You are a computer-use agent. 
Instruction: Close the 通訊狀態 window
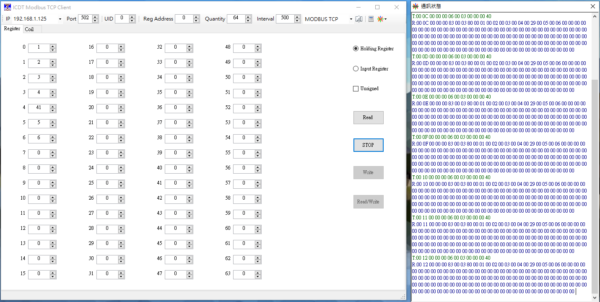click(x=593, y=6)
